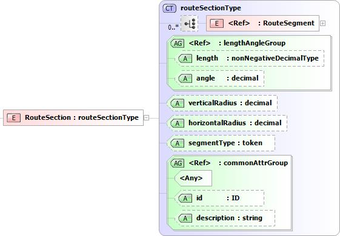The width and height of the screenshot is (340, 236).
Task: Select id : ID text
Action: (218, 198)
